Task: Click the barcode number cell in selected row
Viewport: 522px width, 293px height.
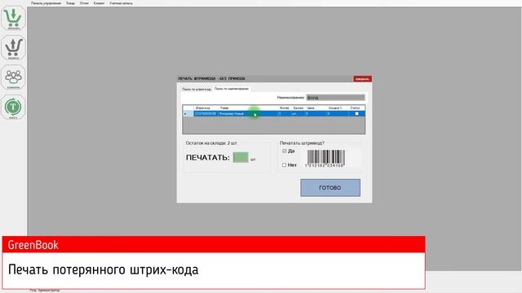Action: [206, 114]
